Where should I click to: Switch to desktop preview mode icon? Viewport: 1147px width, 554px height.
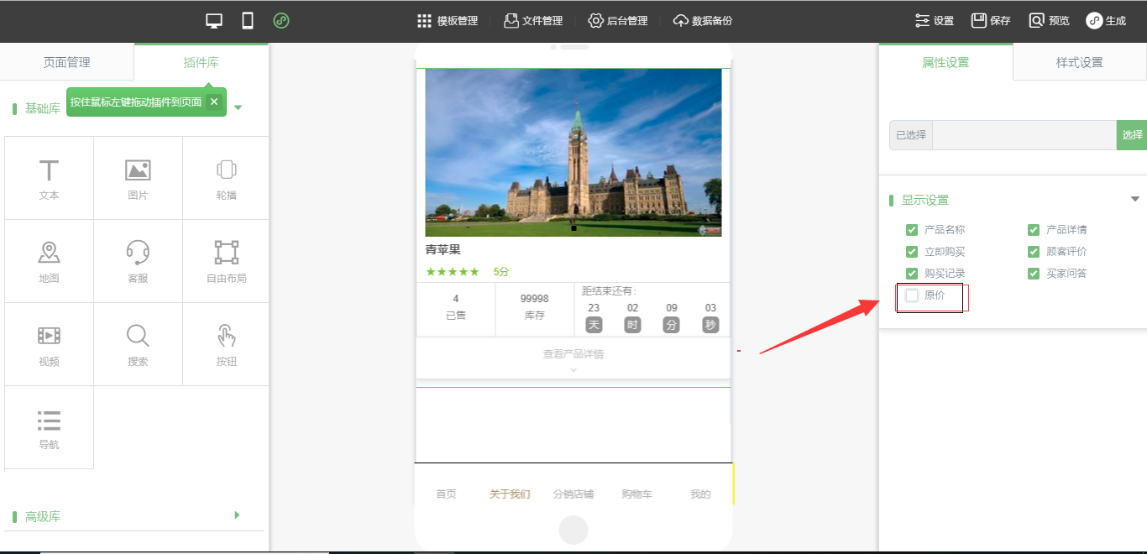[214, 21]
